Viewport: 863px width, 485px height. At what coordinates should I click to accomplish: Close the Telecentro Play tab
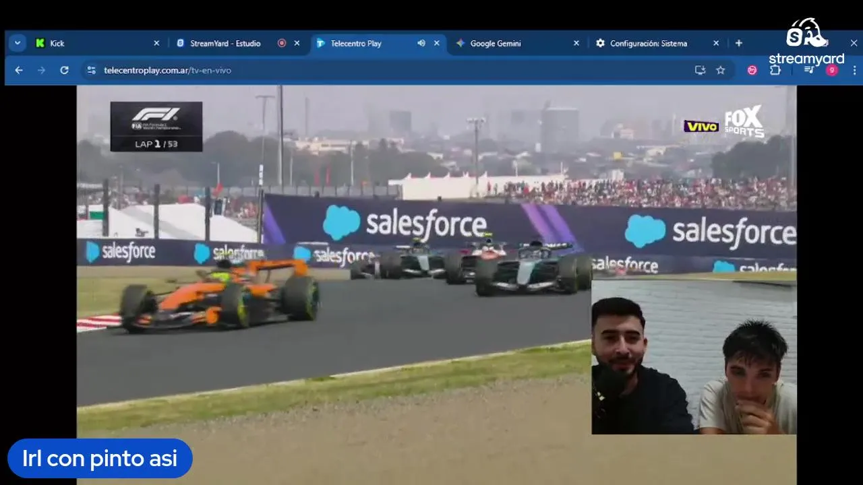[436, 43]
